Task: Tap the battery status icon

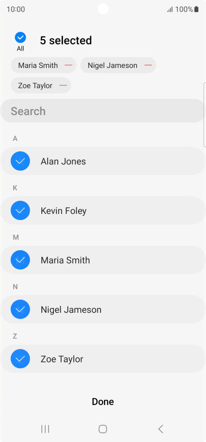Action: click(196, 9)
